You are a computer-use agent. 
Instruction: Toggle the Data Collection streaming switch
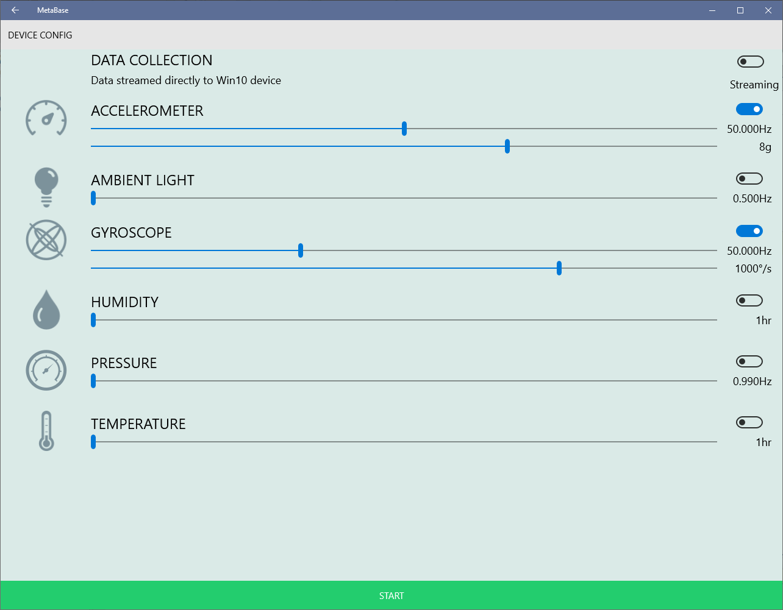tap(750, 62)
